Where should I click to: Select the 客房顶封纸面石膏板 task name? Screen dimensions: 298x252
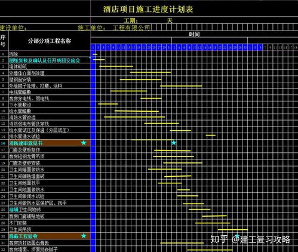pyautogui.click(x=29, y=242)
